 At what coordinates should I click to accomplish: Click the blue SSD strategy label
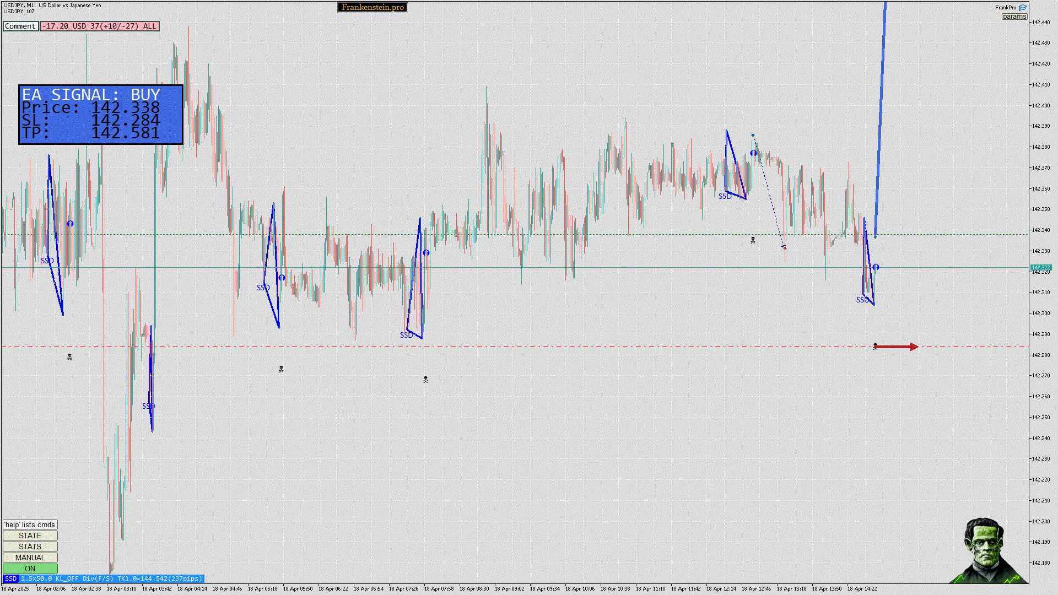10,578
